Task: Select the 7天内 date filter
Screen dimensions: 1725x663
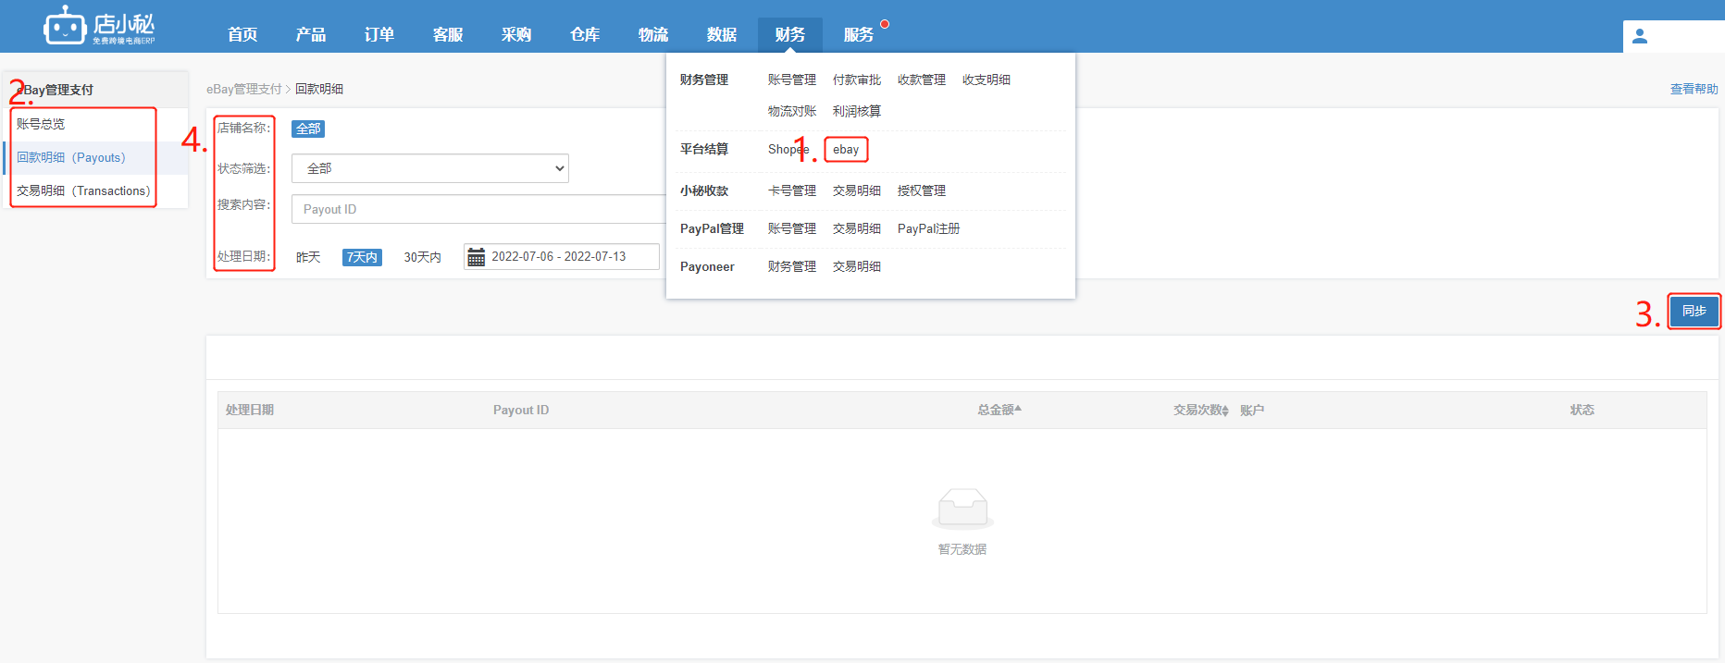Action: pyautogui.click(x=362, y=257)
